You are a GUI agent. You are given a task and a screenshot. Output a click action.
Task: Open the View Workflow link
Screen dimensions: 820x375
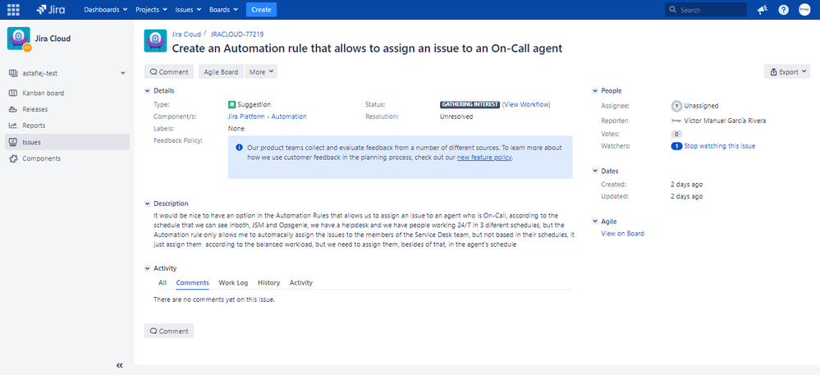coord(526,104)
